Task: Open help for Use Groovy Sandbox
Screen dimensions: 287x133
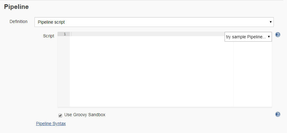Action: coord(277,114)
